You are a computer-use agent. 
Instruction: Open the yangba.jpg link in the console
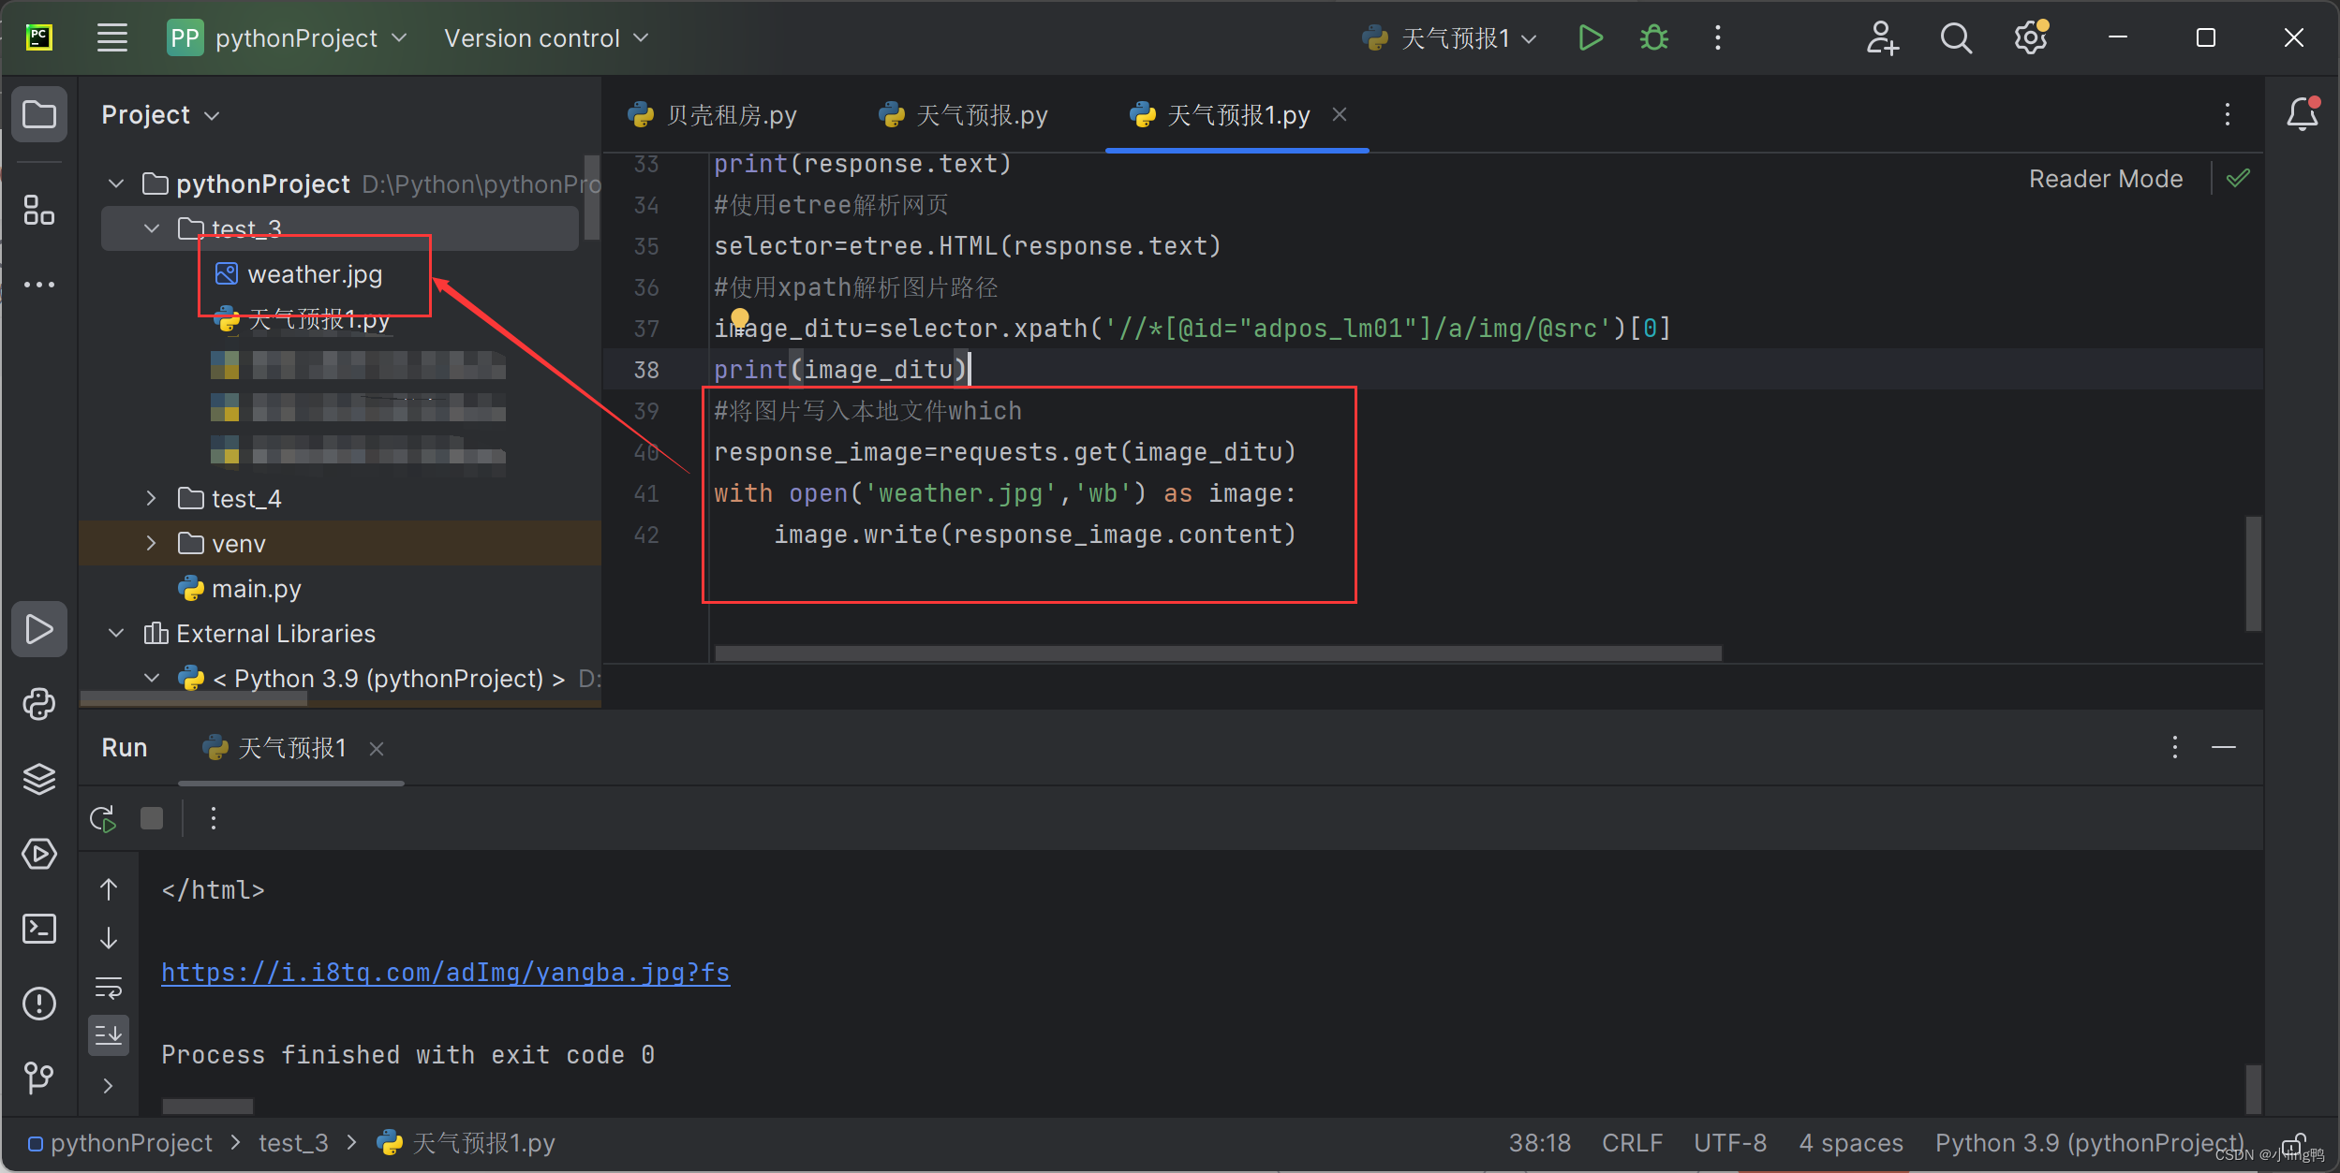[x=446, y=973]
